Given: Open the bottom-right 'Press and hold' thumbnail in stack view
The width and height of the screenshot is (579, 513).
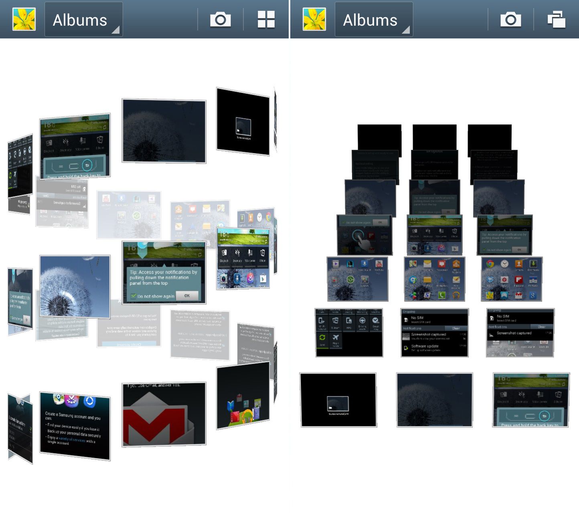Looking at the screenshot, I should [x=531, y=400].
